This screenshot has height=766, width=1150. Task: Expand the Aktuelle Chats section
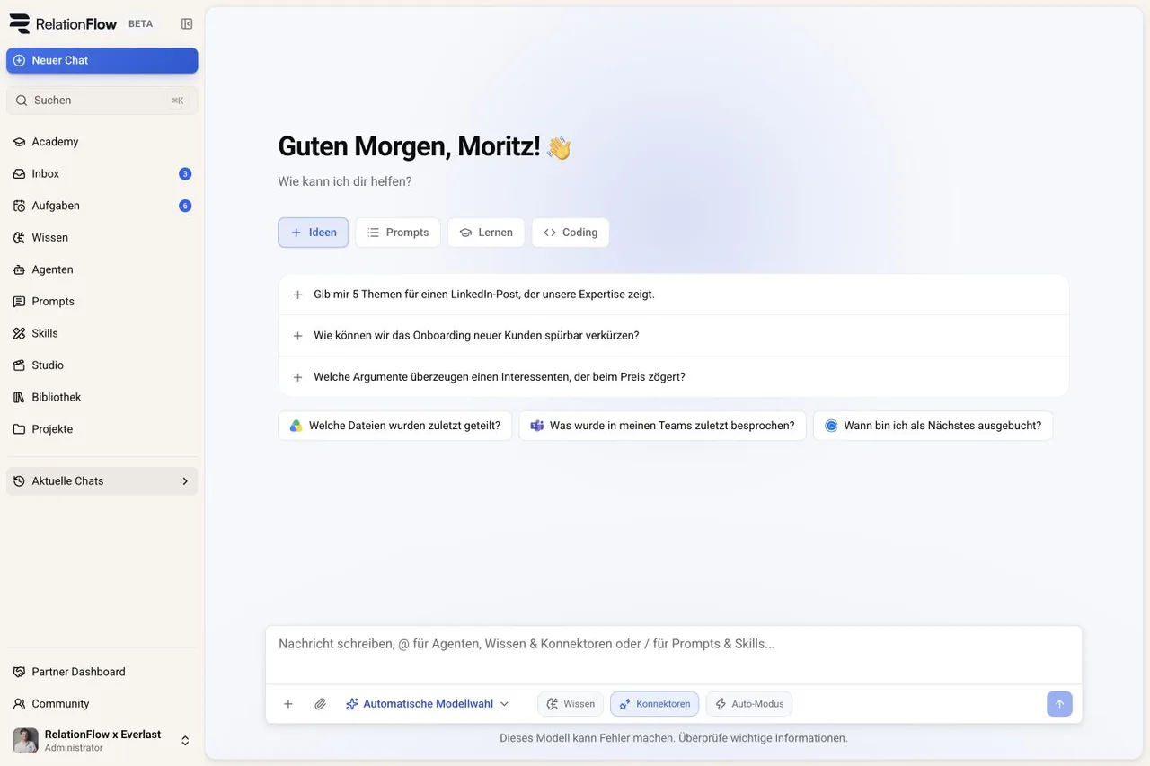point(102,481)
